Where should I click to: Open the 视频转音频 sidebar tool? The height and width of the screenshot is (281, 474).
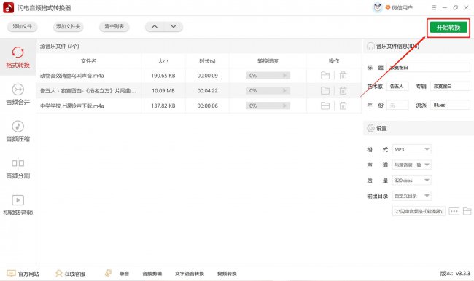pos(18,205)
